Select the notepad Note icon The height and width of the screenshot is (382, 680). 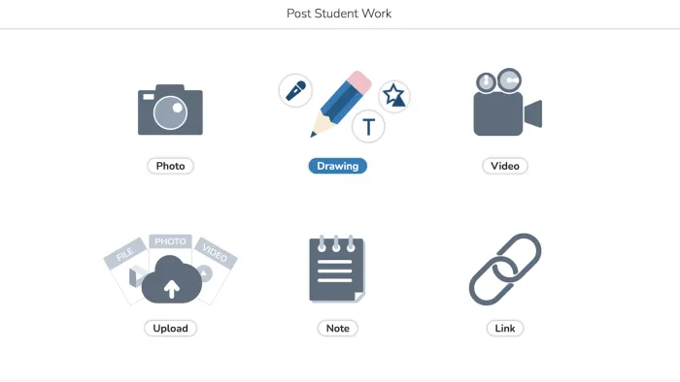pyautogui.click(x=337, y=269)
